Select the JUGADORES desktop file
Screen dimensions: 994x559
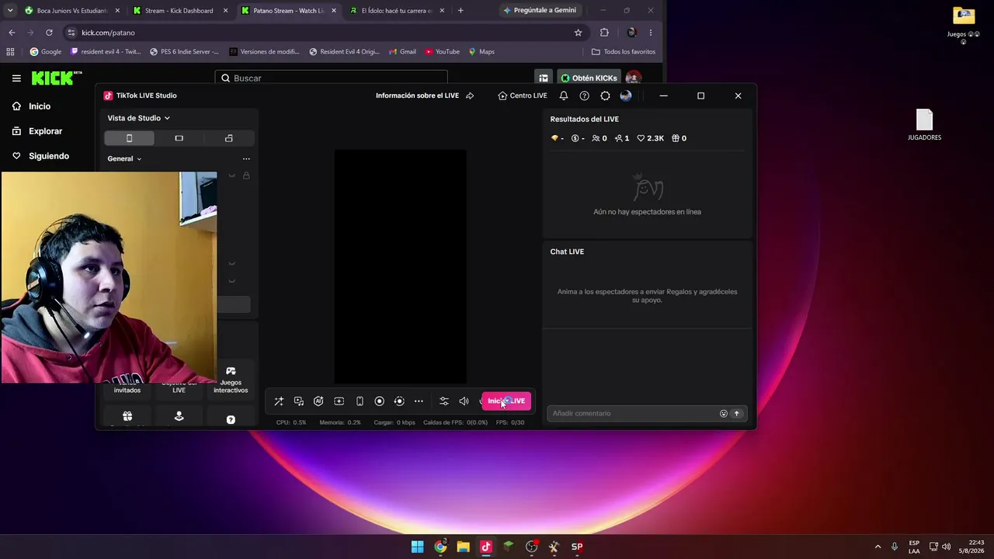click(924, 125)
